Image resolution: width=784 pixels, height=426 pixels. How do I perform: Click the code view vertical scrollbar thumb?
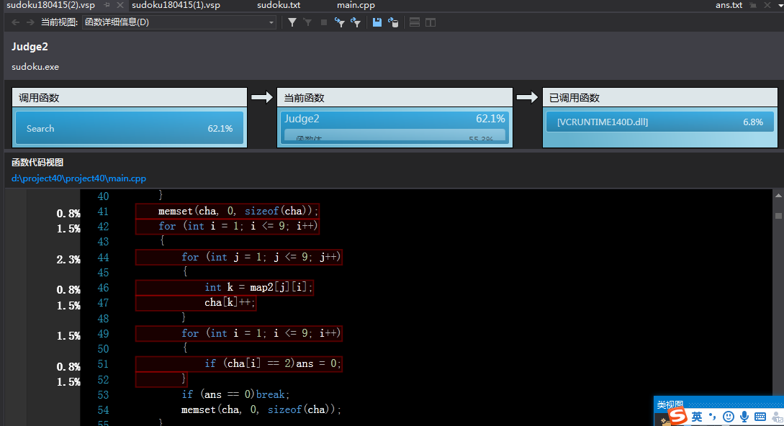778,215
